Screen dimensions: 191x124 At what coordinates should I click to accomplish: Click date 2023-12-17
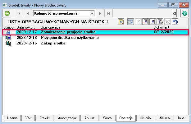pyautogui.click(x=27, y=32)
